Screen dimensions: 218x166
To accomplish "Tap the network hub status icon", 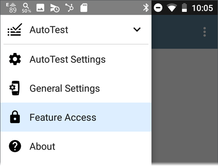I will 69,7.
